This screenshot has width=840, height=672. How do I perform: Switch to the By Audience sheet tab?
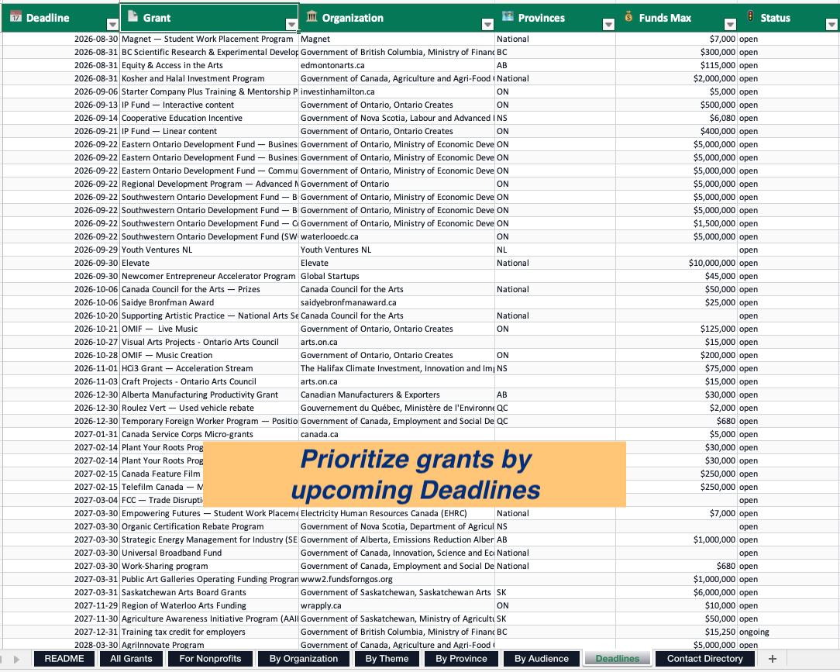click(x=542, y=659)
